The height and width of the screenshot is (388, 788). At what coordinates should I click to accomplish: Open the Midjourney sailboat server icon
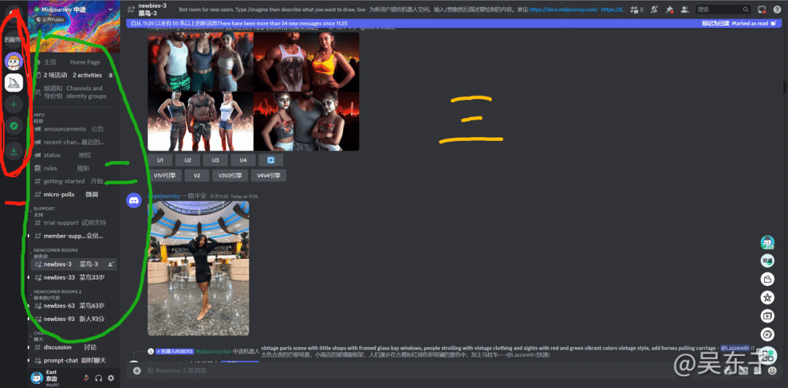pyautogui.click(x=14, y=83)
